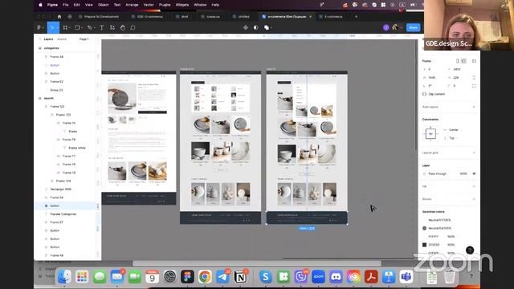Image resolution: width=514 pixels, height=289 pixels.
Task: Expand Frame 121 layer
Action: 46,107
